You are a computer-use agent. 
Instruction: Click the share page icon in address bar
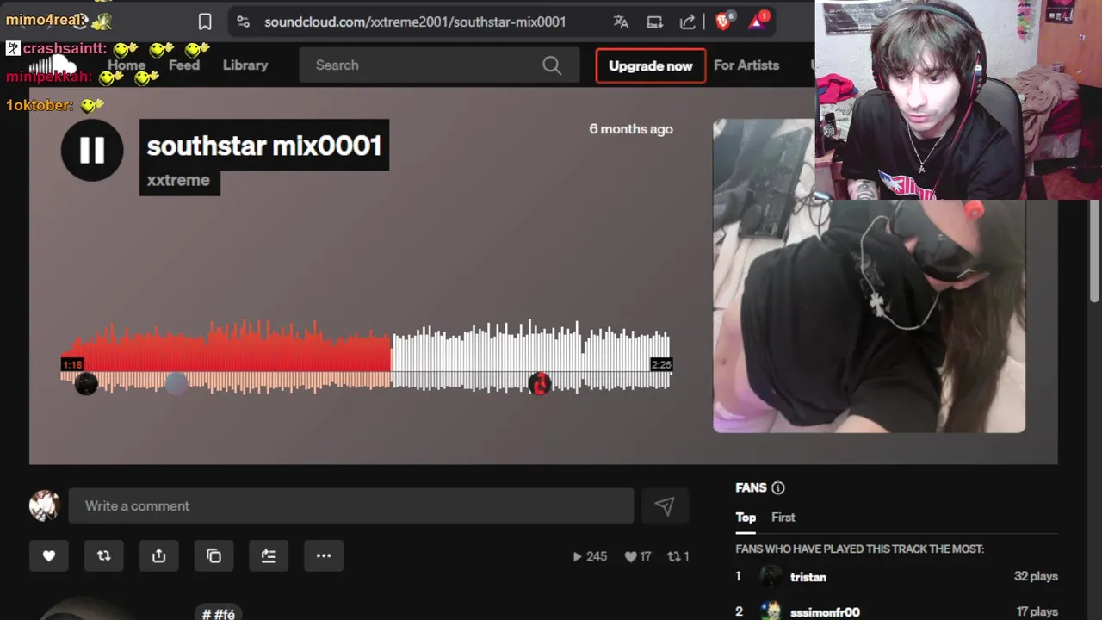pos(687,22)
